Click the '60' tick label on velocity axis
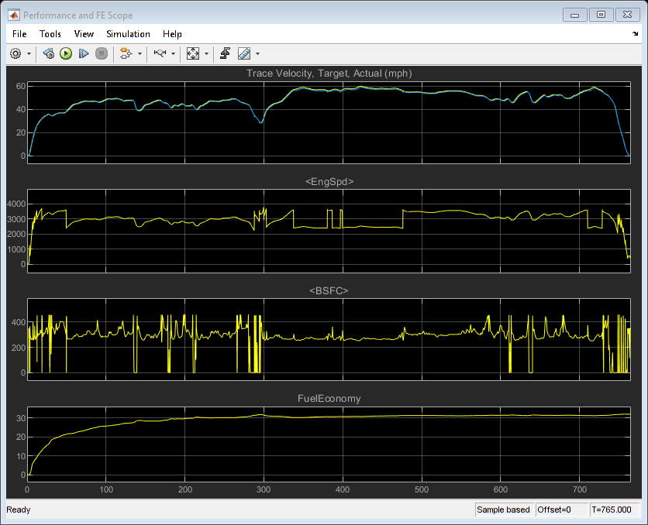Image resolution: width=648 pixels, height=525 pixels. [21, 86]
